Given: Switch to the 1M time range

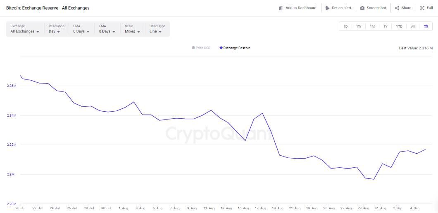Looking at the screenshot, I should [372, 26].
